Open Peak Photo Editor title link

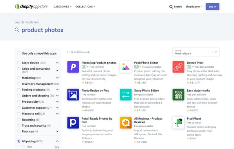[146, 63]
